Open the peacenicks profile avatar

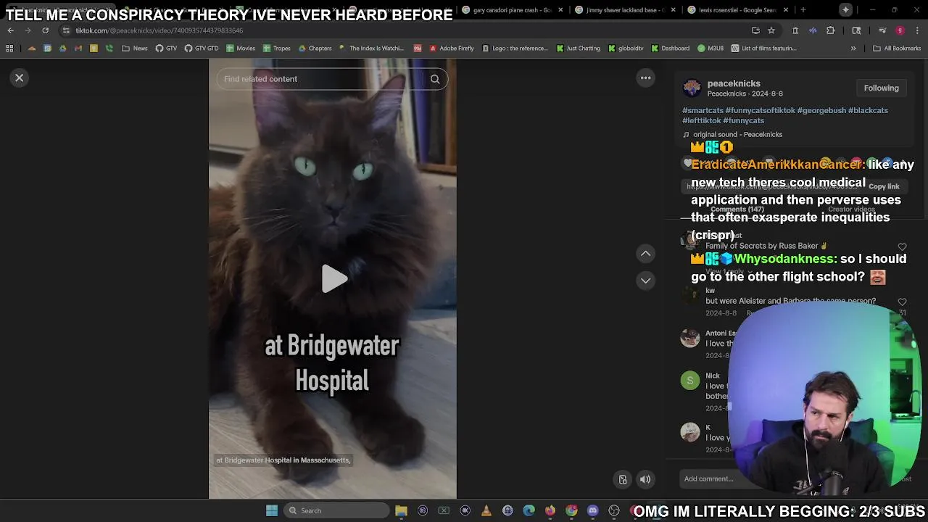692,88
